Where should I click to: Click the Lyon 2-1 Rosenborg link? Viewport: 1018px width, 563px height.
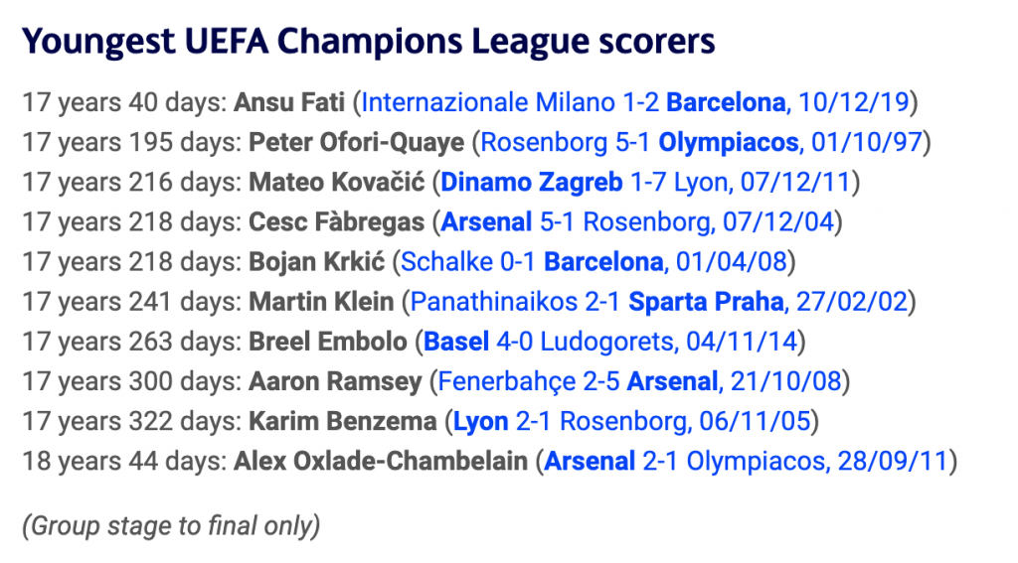(x=634, y=421)
